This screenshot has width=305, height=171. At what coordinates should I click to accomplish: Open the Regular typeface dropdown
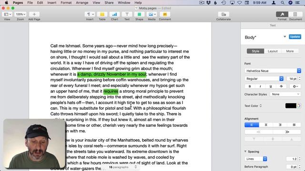coord(264,78)
